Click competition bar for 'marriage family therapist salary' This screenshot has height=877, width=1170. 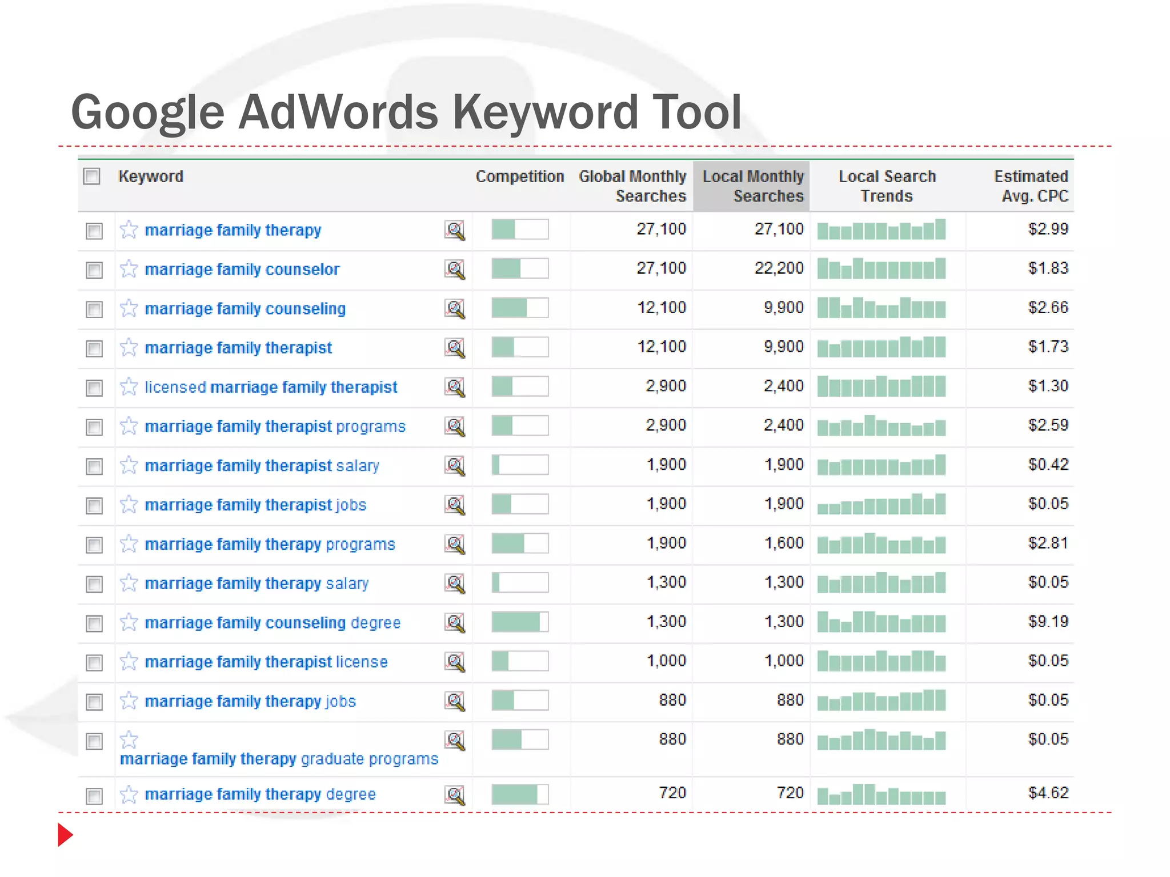[x=520, y=465]
